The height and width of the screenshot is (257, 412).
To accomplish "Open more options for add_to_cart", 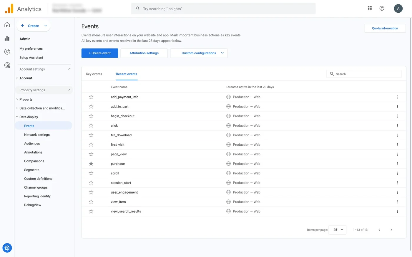I will pos(397,107).
